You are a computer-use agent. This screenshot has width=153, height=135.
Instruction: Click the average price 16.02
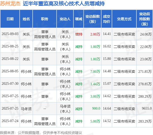pos(107,46)
